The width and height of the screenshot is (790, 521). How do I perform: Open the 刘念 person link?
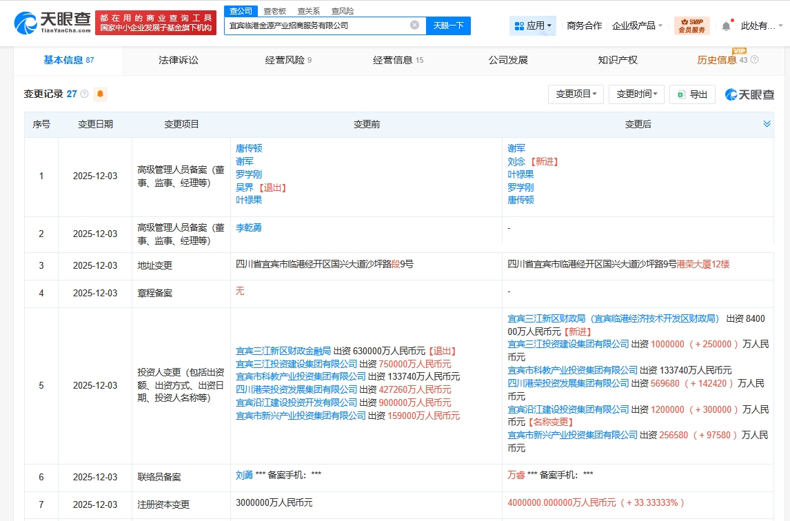click(x=517, y=161)
